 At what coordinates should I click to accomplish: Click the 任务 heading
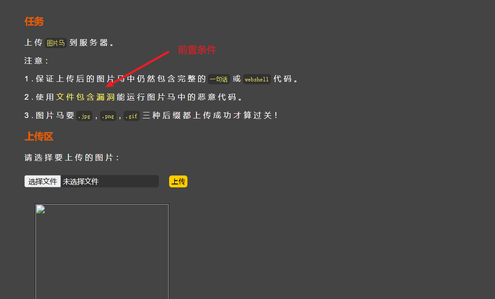(x=34, y=21)
